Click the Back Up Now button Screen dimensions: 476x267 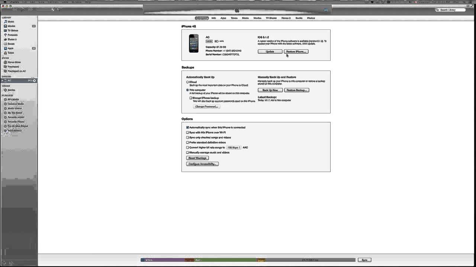(270, 90)
